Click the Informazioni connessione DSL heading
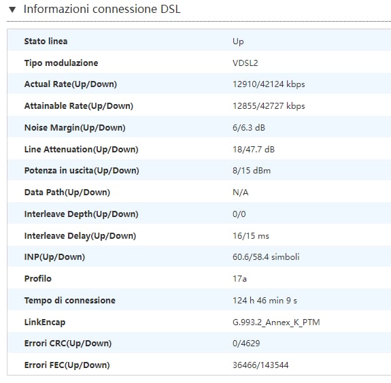Viewport: 391px width, 383px height. point(102,10)
